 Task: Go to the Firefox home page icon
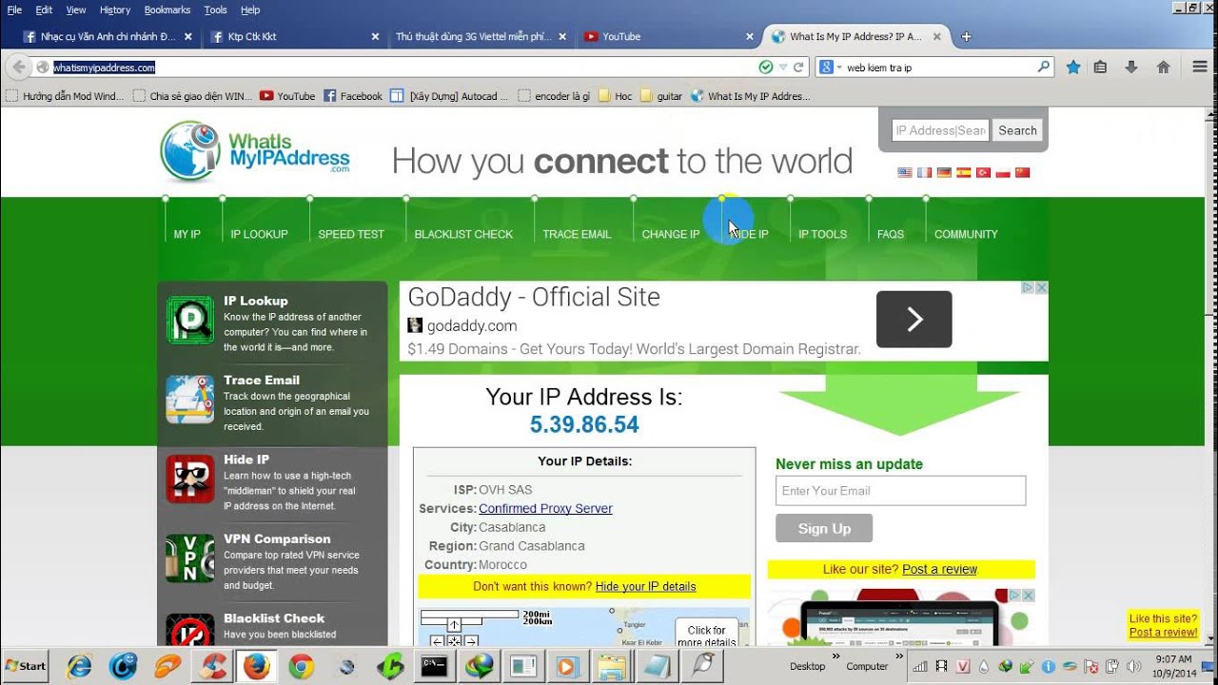(1163, 68)
